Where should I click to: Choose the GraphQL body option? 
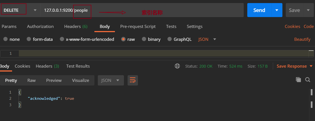coord(170,39)
